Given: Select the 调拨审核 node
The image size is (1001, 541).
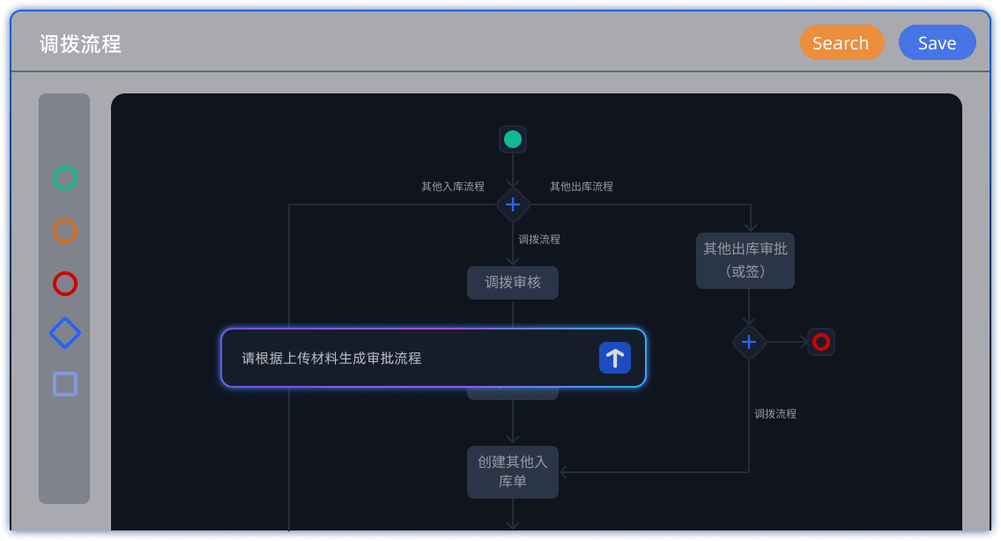Looking at the screenshot, I should [512, 282].
